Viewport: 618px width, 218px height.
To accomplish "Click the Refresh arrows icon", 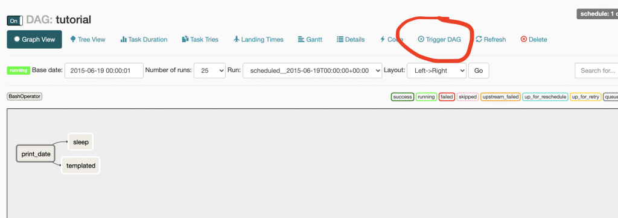I will [479, 39].
